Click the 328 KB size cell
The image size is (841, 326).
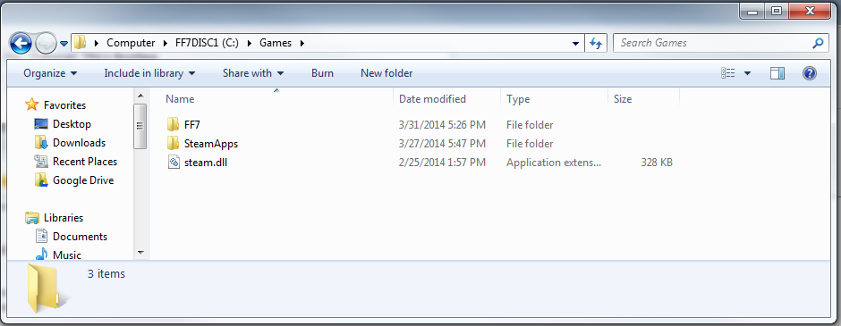point(657,163)
